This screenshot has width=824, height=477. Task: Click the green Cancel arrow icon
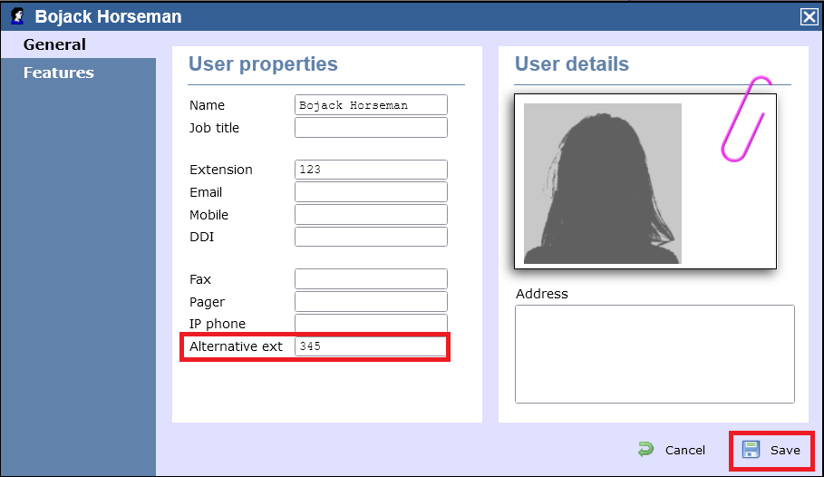point(645,450)
